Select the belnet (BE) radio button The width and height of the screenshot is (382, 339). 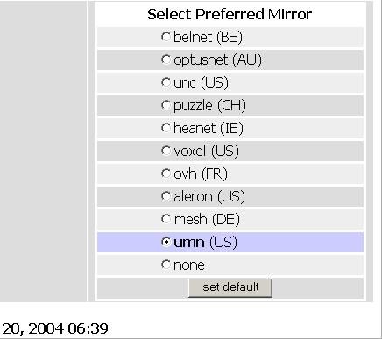pyautogui.click(x=166, y=37)
